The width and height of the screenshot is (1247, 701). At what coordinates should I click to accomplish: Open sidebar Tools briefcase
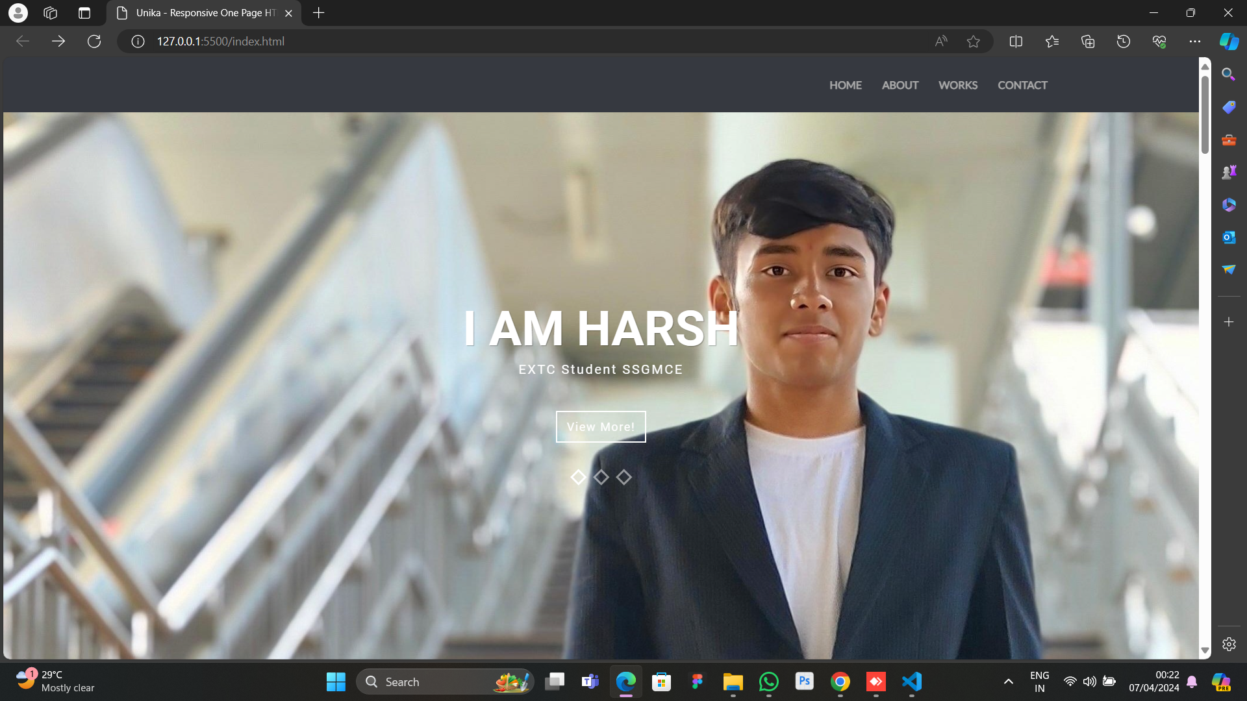[1228, 140]
